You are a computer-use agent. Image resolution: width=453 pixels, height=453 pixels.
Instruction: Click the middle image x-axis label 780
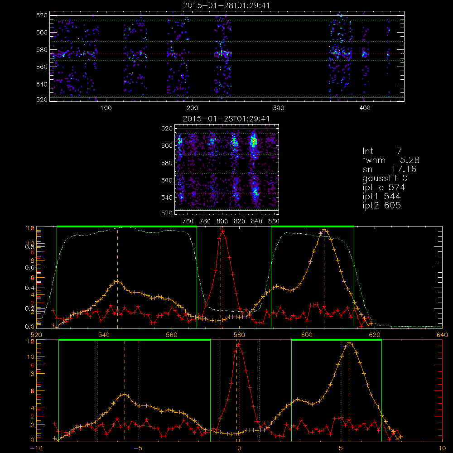click(205, 222)
